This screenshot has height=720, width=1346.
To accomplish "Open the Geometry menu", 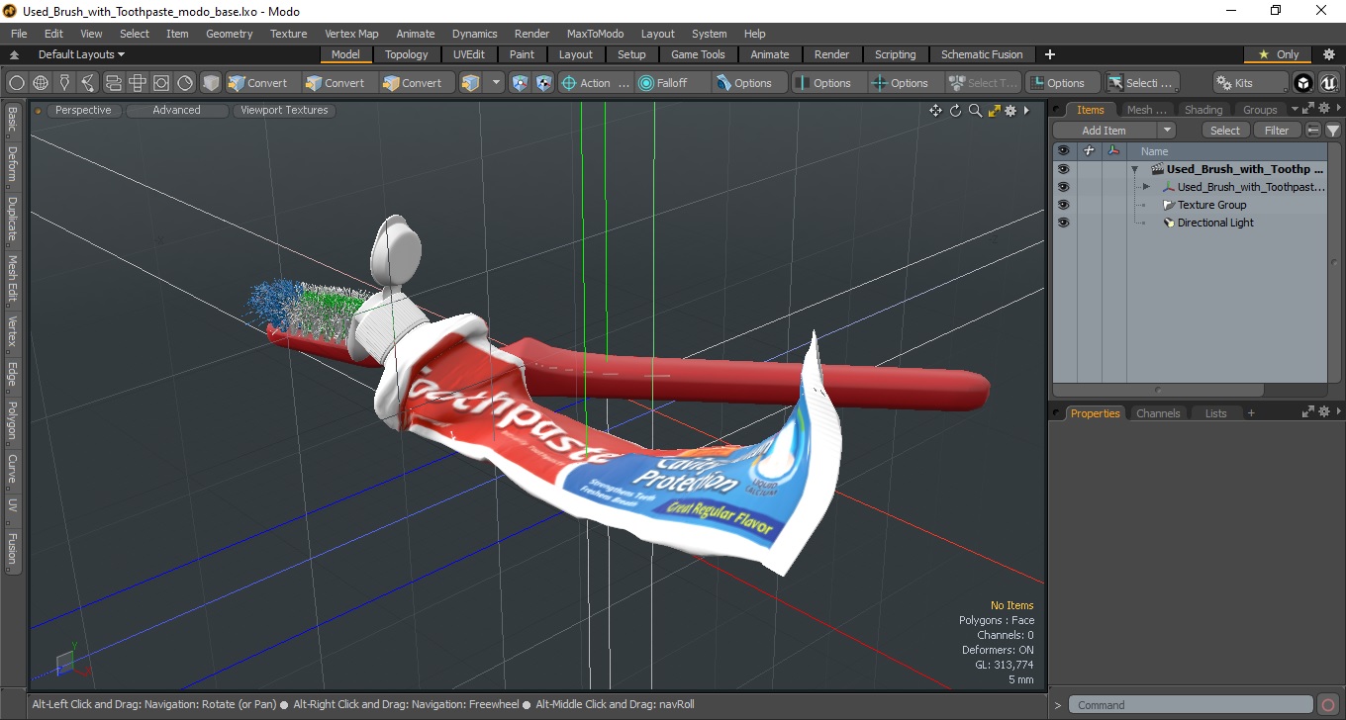I will click(x=230, y=34).
